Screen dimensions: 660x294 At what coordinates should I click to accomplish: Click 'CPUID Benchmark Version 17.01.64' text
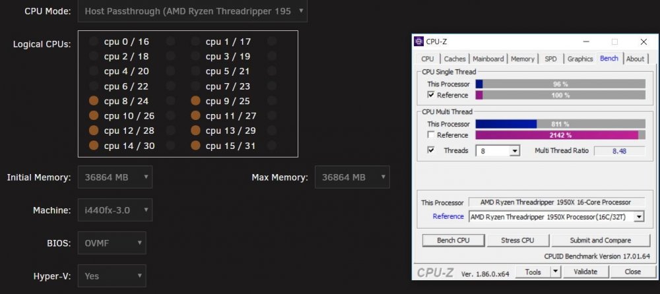597,256
